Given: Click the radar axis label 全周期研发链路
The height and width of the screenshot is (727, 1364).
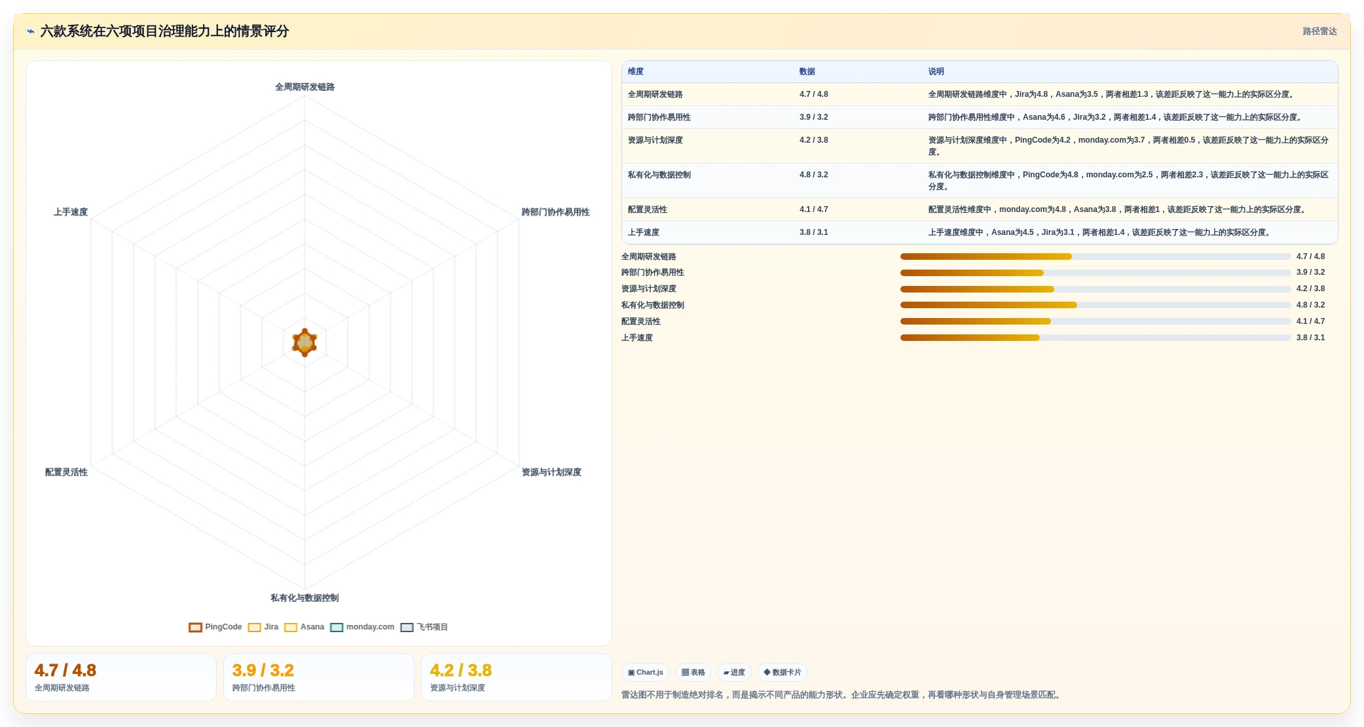Looking at the screenshot, I should pyautogui.click(x=304, y=87).
